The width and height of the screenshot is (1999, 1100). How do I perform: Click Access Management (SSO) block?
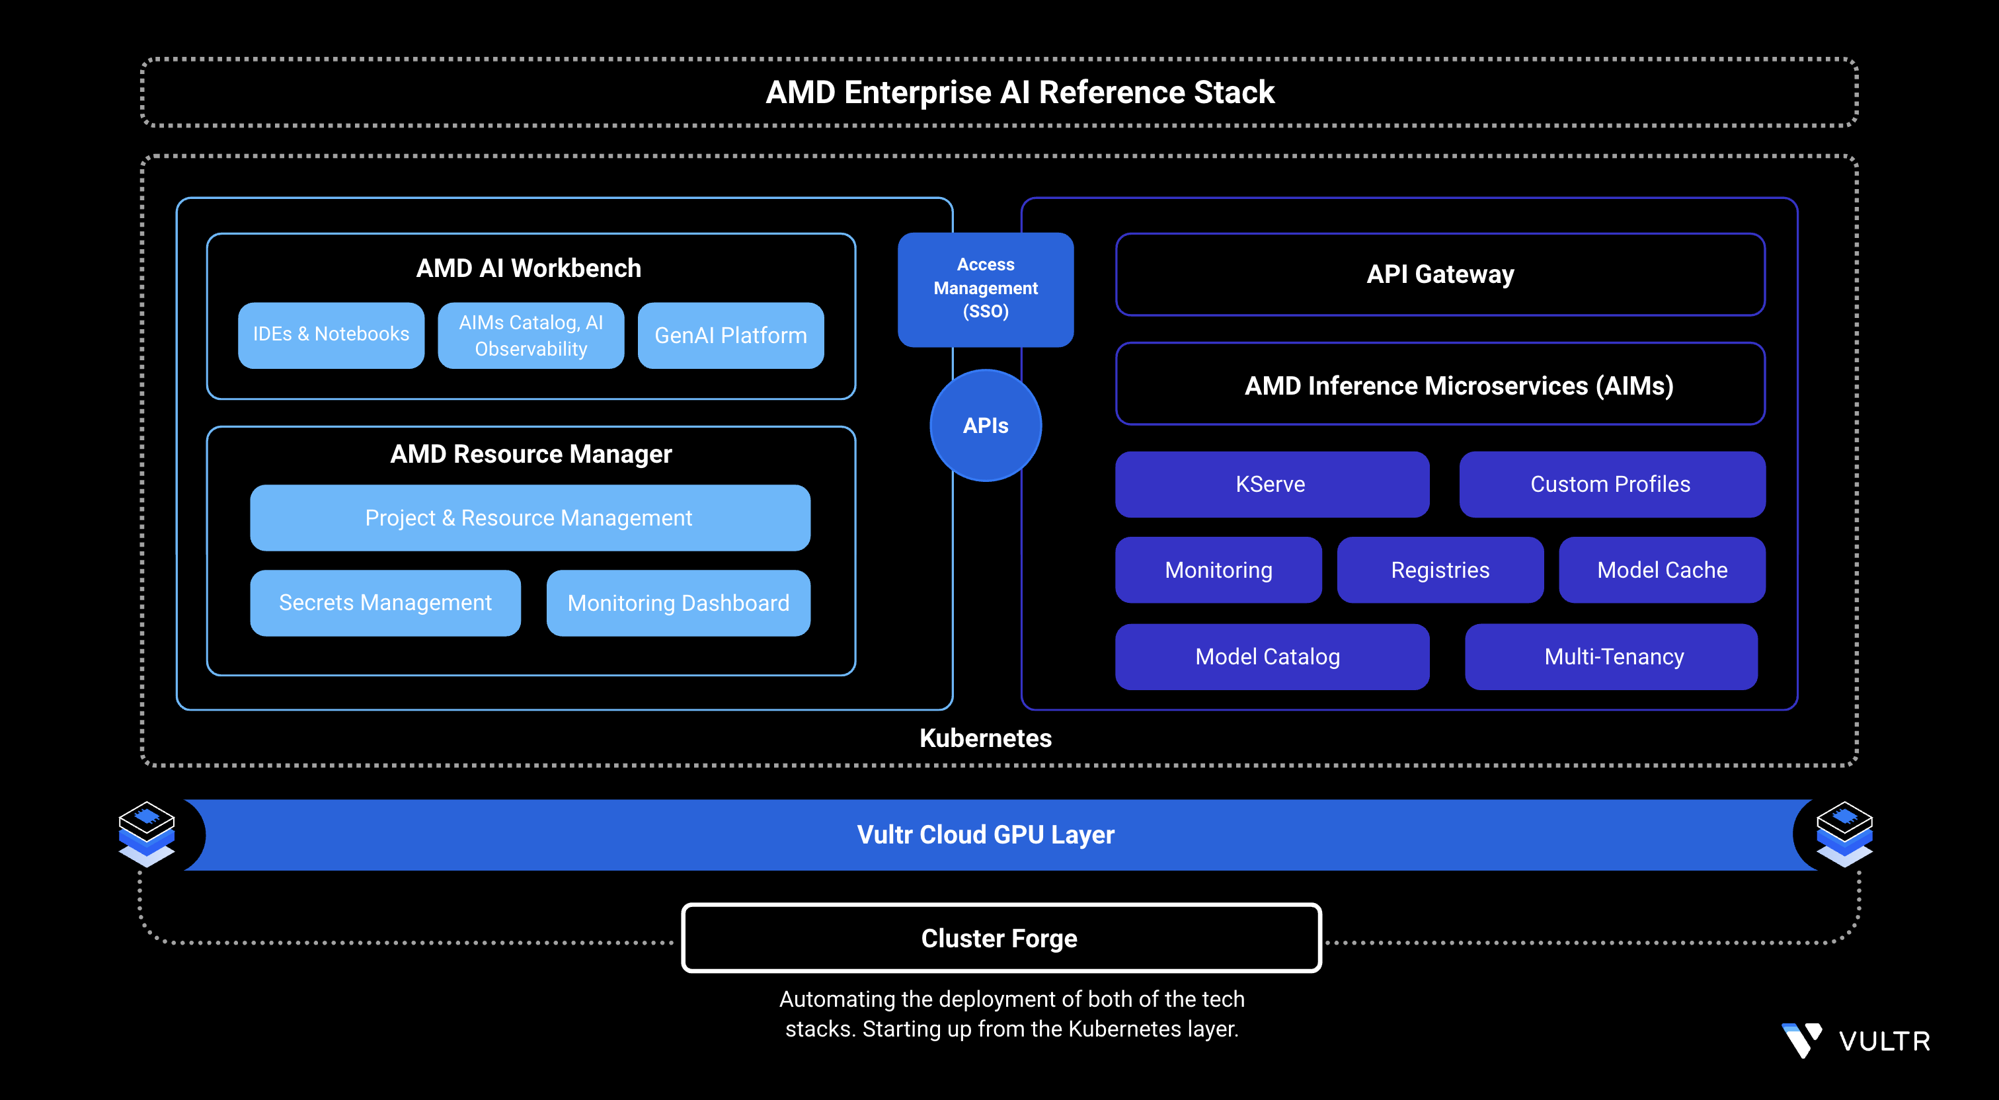[986, 289]
